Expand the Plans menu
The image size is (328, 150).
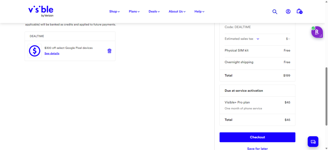(x=134, y=12)
